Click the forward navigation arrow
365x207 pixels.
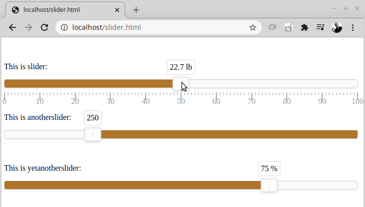(28, 27)
